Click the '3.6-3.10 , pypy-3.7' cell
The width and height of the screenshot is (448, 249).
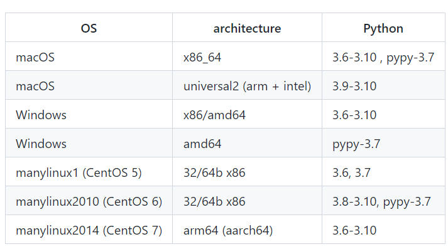[383, 56]
